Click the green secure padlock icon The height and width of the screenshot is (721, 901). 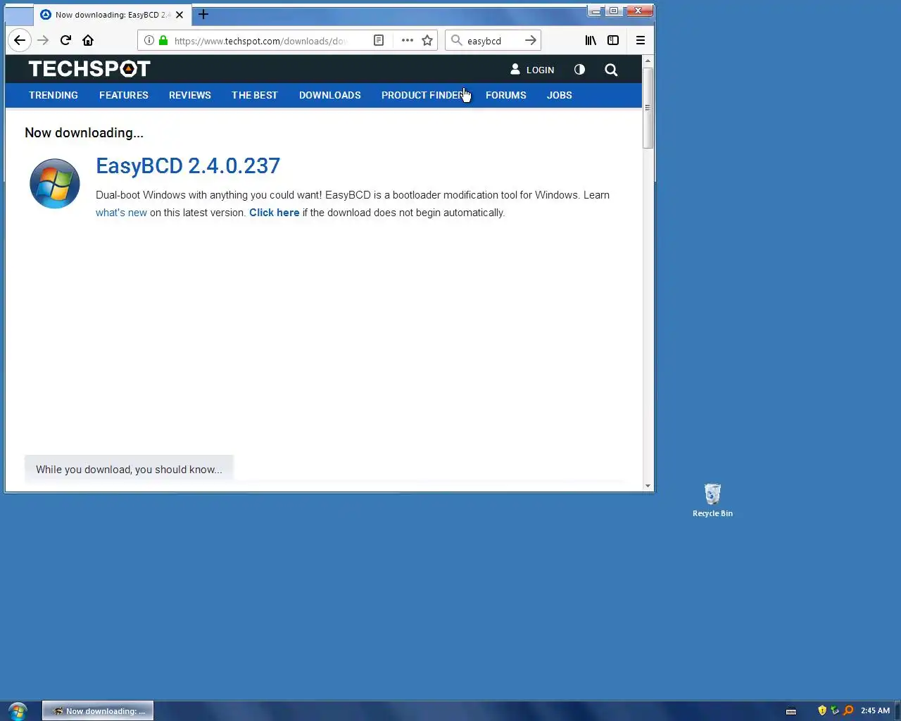(x=163, y=40)
